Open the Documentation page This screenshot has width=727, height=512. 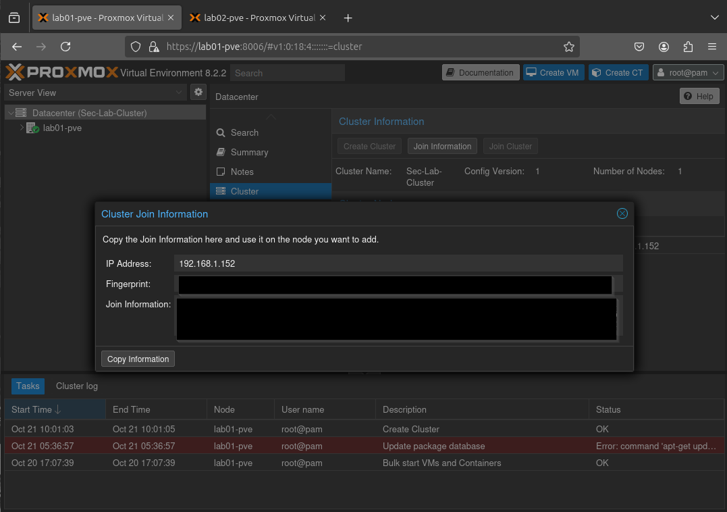[481, 72]
